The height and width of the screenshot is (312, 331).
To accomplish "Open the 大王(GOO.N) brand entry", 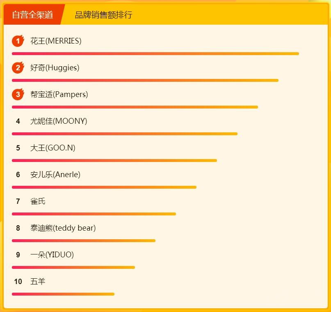I will click(x=53, y=148).
